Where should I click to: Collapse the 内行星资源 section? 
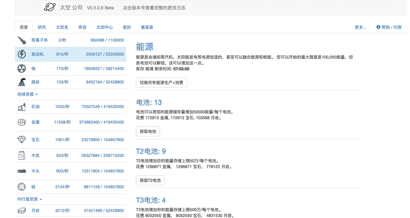click(30, 199)
